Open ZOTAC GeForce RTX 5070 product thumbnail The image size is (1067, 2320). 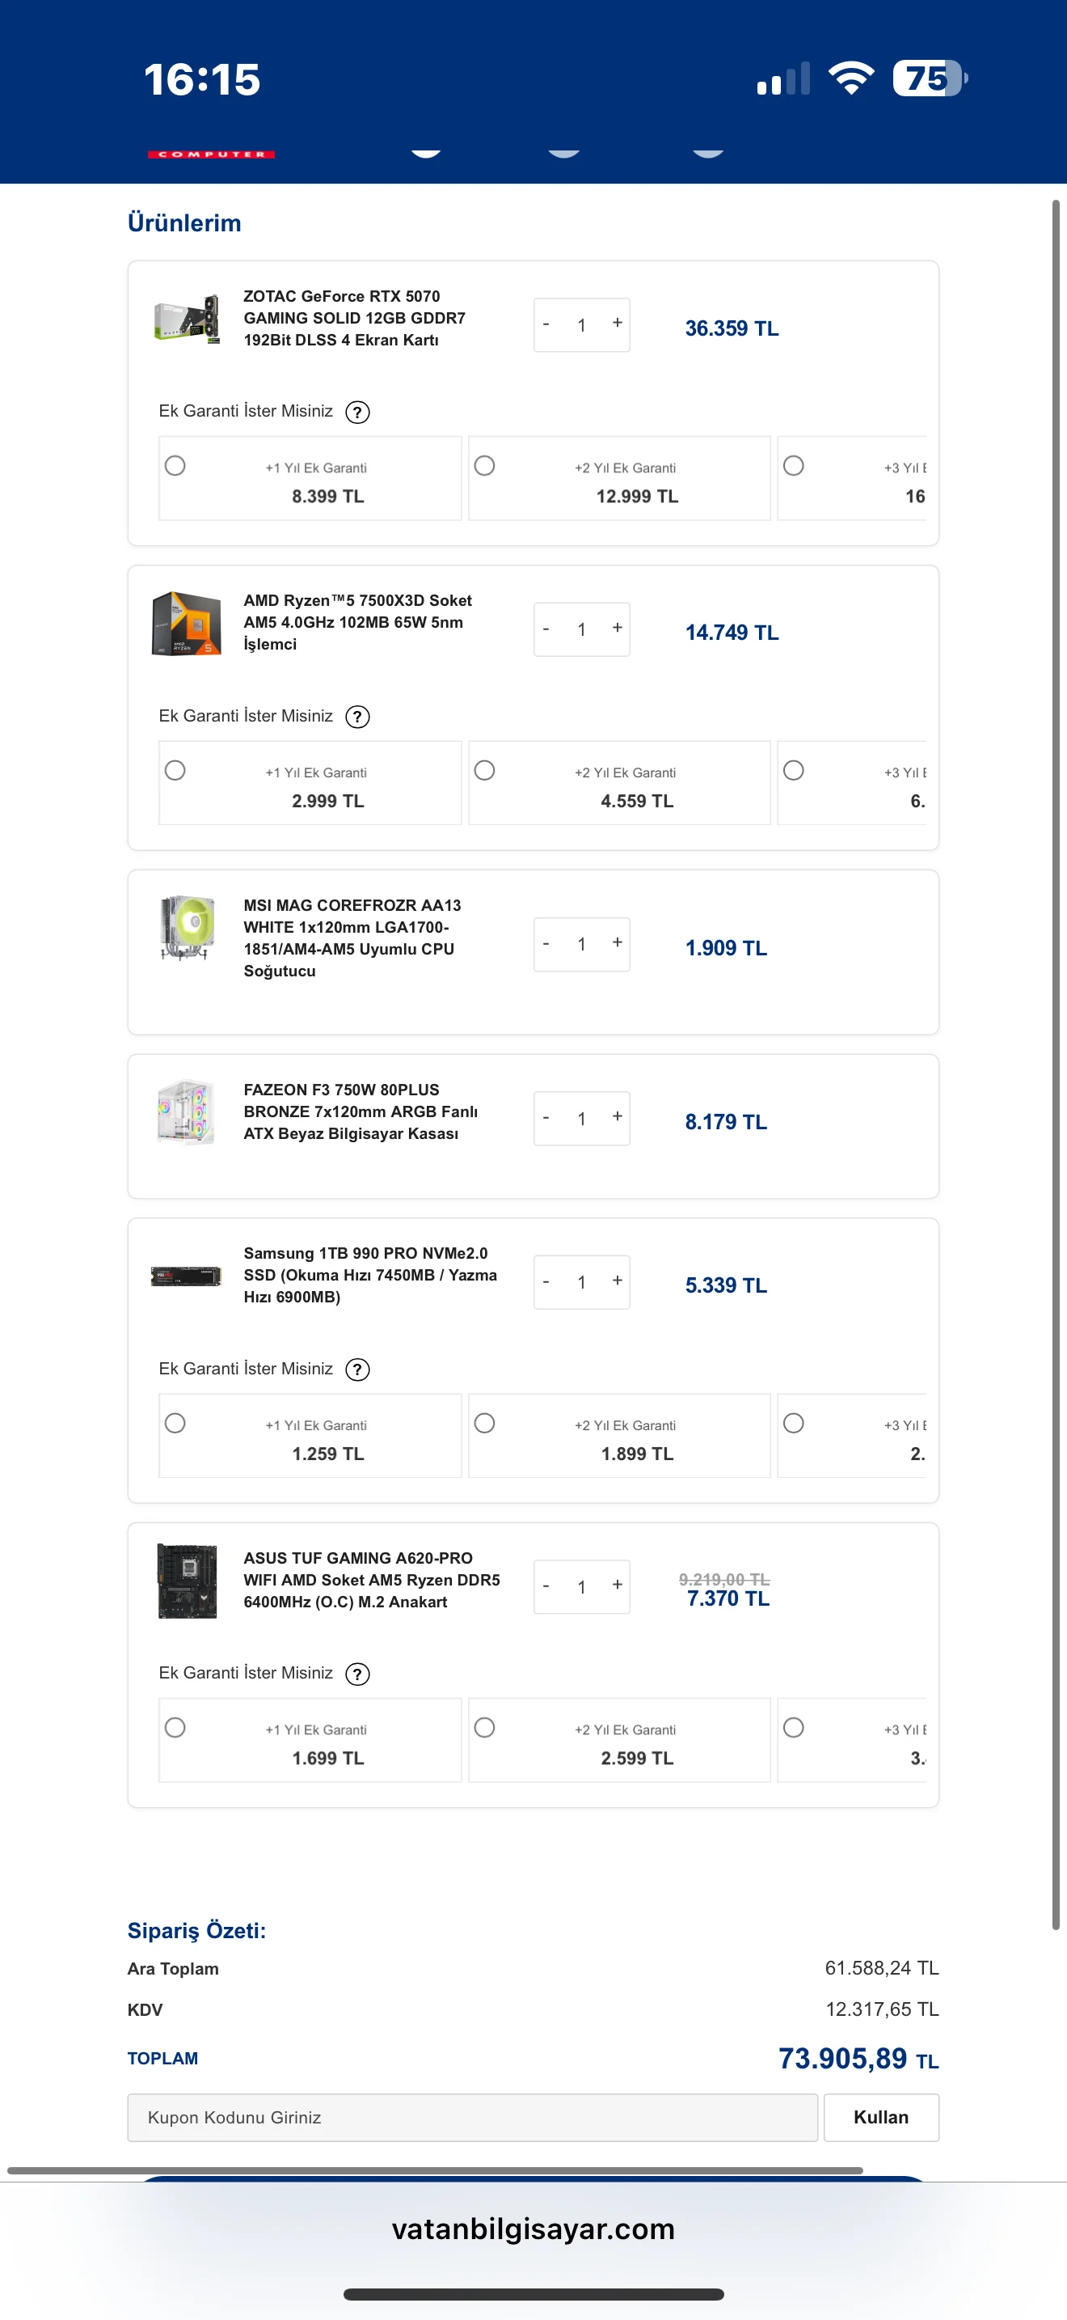tap(186, 319)
